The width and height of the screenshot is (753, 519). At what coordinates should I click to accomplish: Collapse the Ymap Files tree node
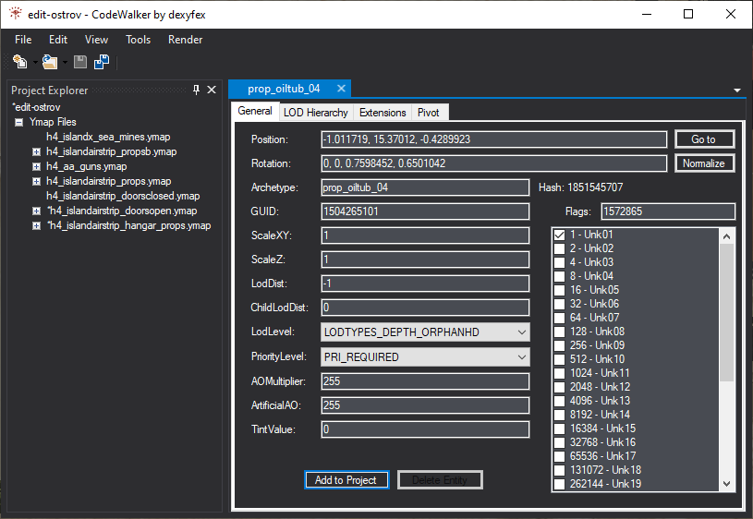tap(19, 122)
